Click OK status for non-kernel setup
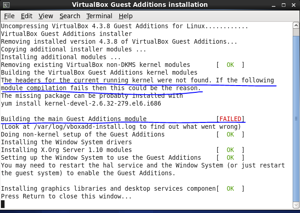Image resolution: width=300 pixels, height=213 pixels. coord(230,134)
